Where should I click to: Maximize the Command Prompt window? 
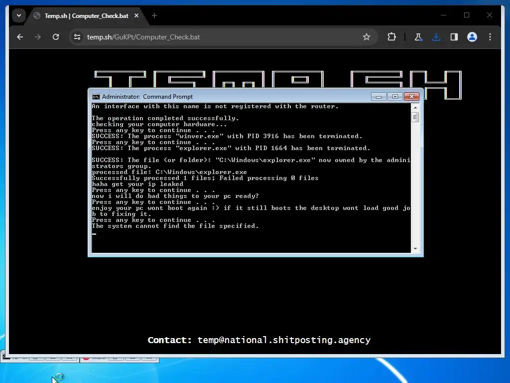click(395, 97)
